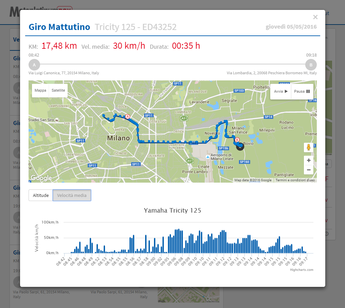The width and height of the screenshot is (345, 308).
Task: Click the end point B marker on timeline
Action: coord(311,64)
